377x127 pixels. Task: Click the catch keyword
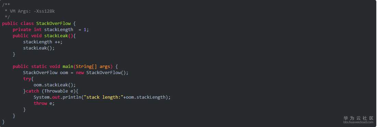tap(32, 91)
